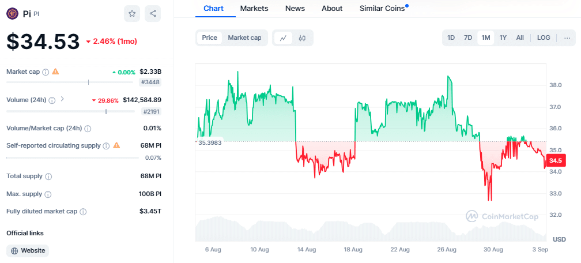The width and height of the screenshot is (581, 263).
Task: Click volume rank #2191 badge
Action: [x=150, y=111]
